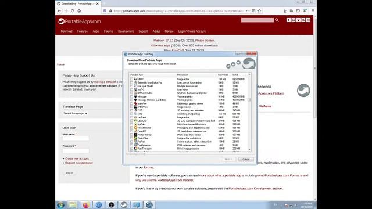Image resolution: width=372 pixels, height=209 pixels.
Task: Open the page actions three-dots icon in the address bar
Action: [248, 11]
